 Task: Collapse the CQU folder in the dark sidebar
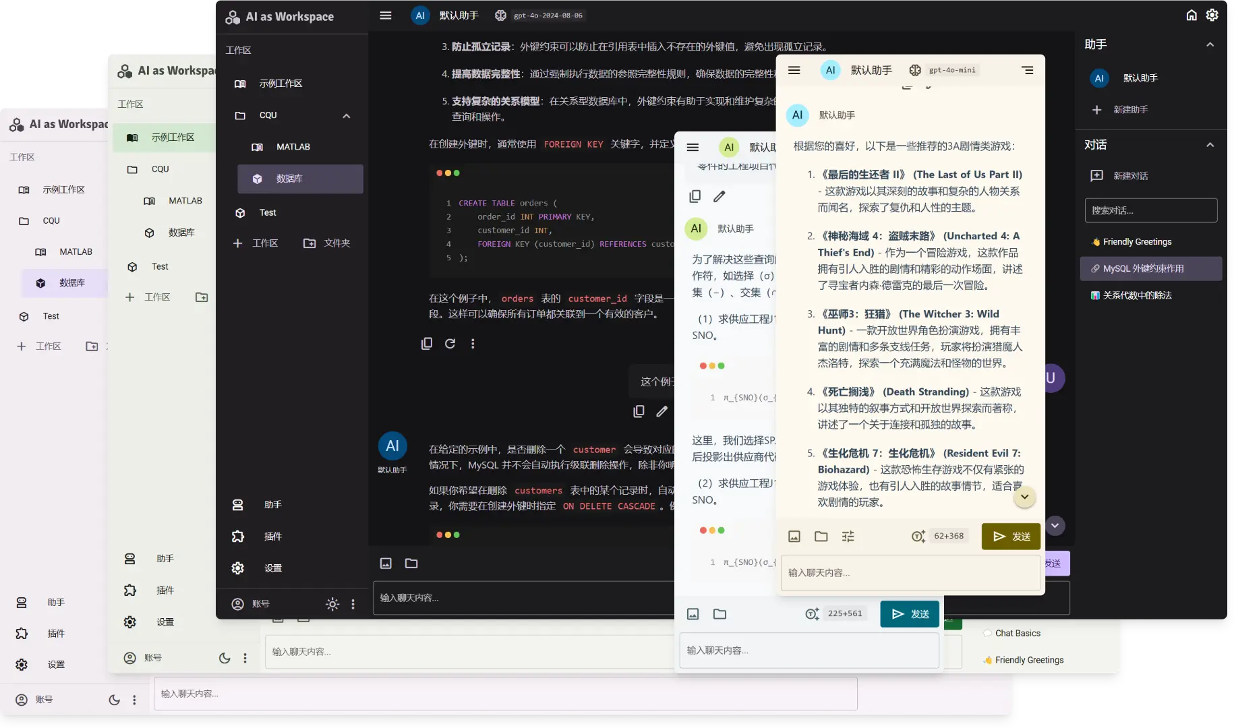346,116
